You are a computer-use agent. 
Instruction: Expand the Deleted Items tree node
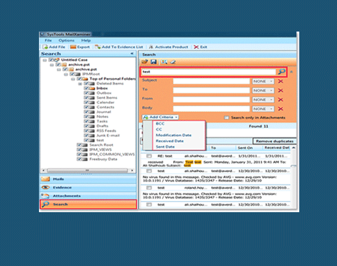pos(80,84)
